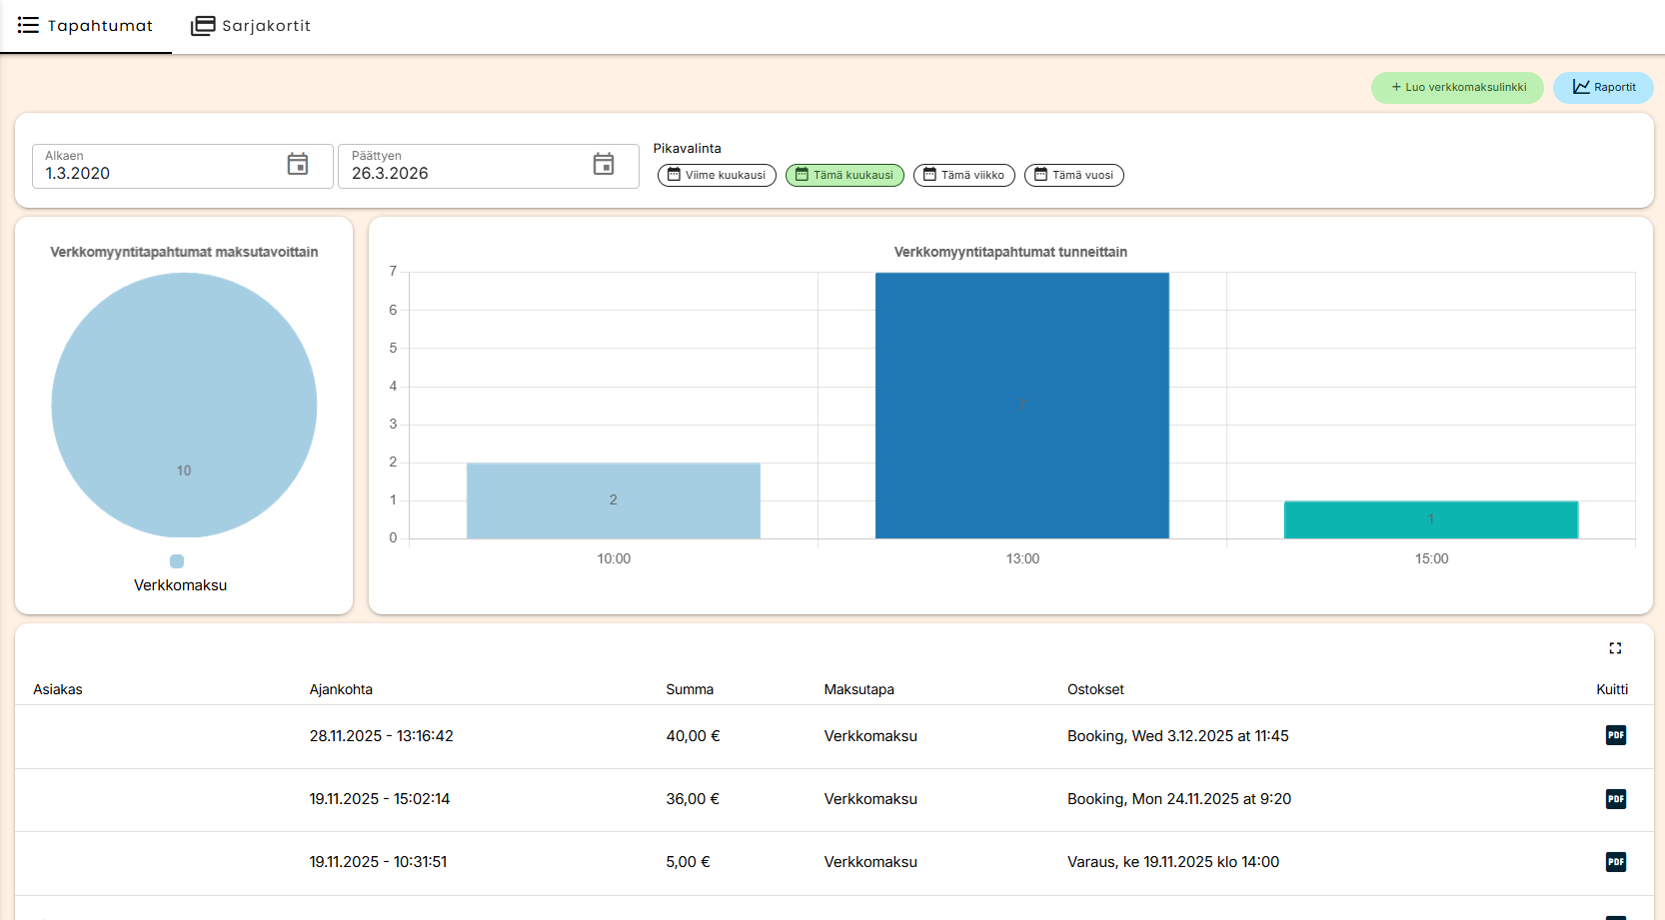This screenshot has width=1665, height=920.
Task: Open the Päättyen end date calendar picker
Action: (x=604, y=165)
